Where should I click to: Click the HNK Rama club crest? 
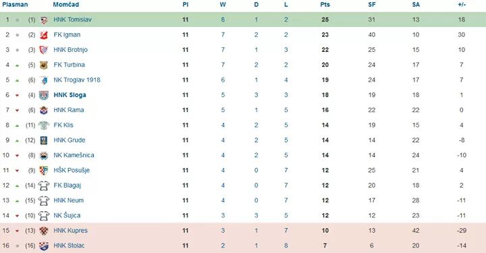pos(44,110)
